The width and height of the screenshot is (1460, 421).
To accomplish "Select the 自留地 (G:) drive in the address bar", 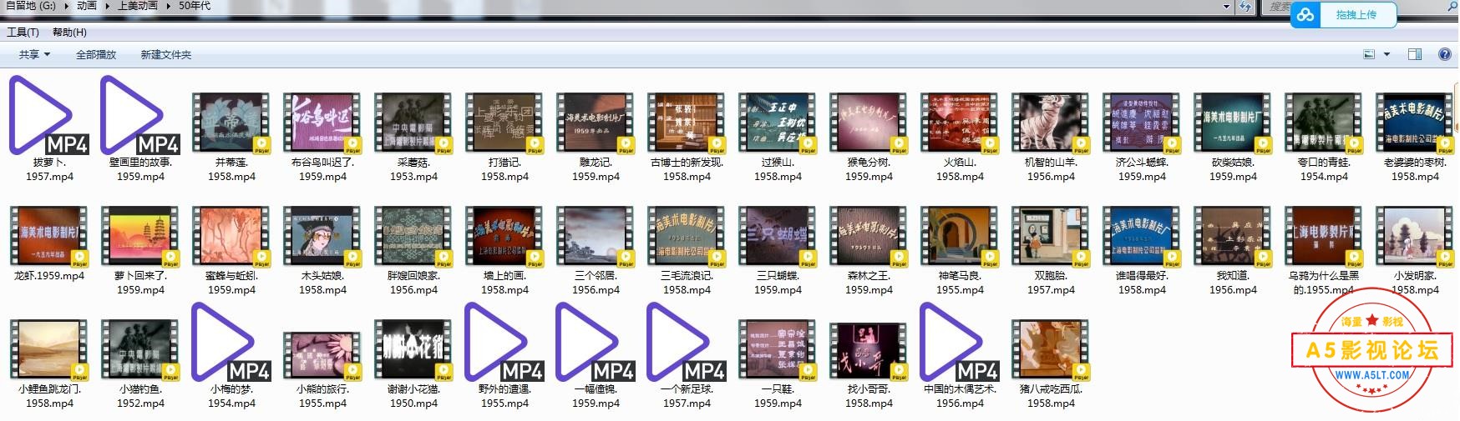I will pos(30,6).
